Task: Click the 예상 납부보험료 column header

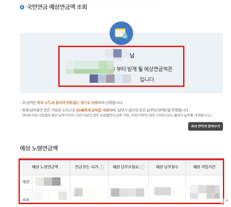Action: point(128,167)
